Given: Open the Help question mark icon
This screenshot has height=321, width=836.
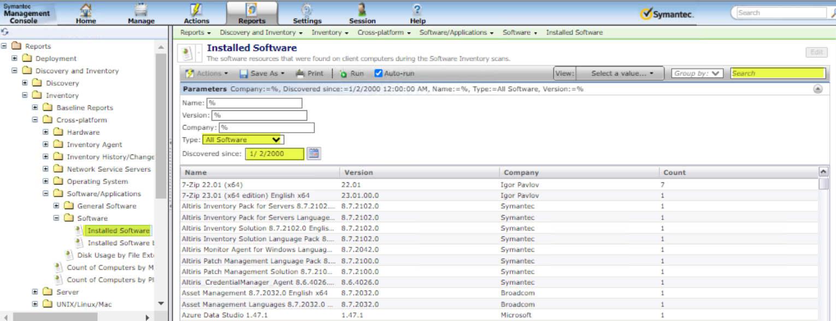Looking at the screenshot, I should 417,10.
